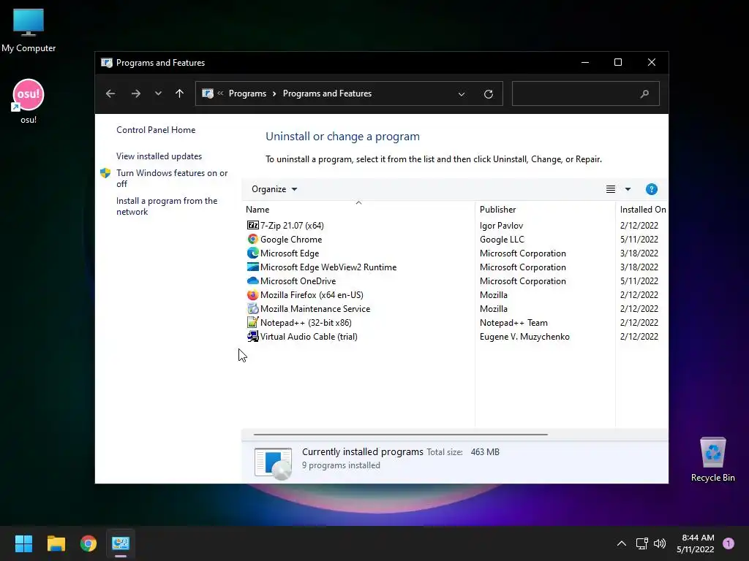The width and height of the screenshot is (749, 561).
Task: Expand the breadcrumb chevron before Programs
Action: click(220, 93)
